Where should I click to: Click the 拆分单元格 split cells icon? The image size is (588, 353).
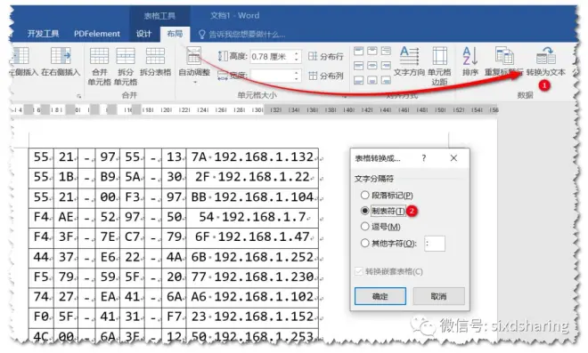(126, 56)
